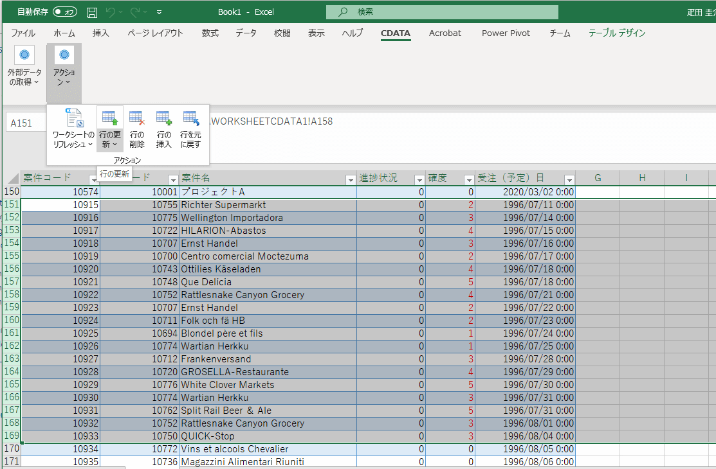Open the 確度 column filter dropdown
The width and height of the screenshot is (716, 469).
point(468,179)
